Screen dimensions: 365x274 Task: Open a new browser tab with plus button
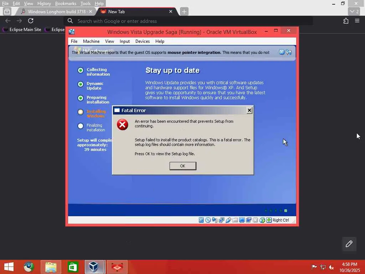pos(184,11)
